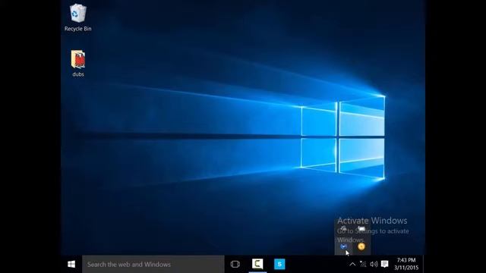
Task: Open the blue S app in taskbar
Action: click(x=279, y=264)
